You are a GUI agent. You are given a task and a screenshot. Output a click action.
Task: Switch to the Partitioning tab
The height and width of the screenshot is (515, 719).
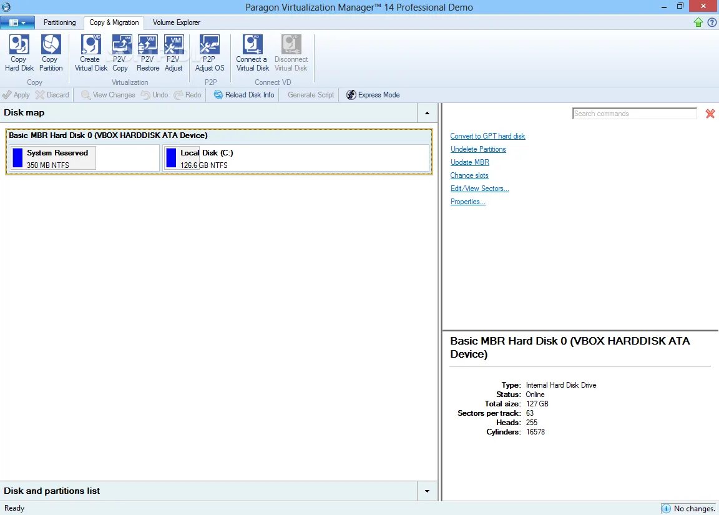(59, 22)
